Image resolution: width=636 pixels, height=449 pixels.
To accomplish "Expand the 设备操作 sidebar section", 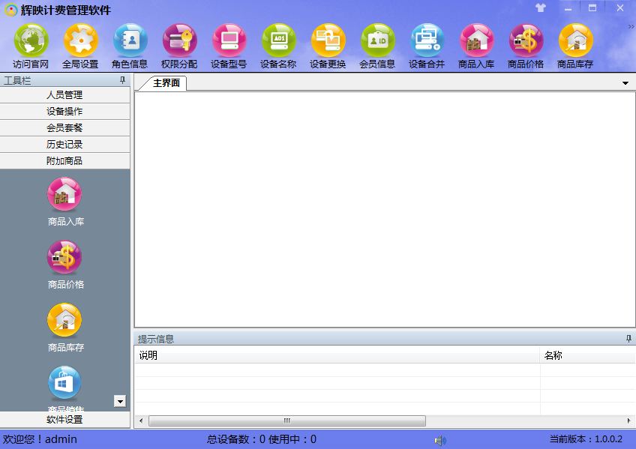I will [x=64, y=112].
